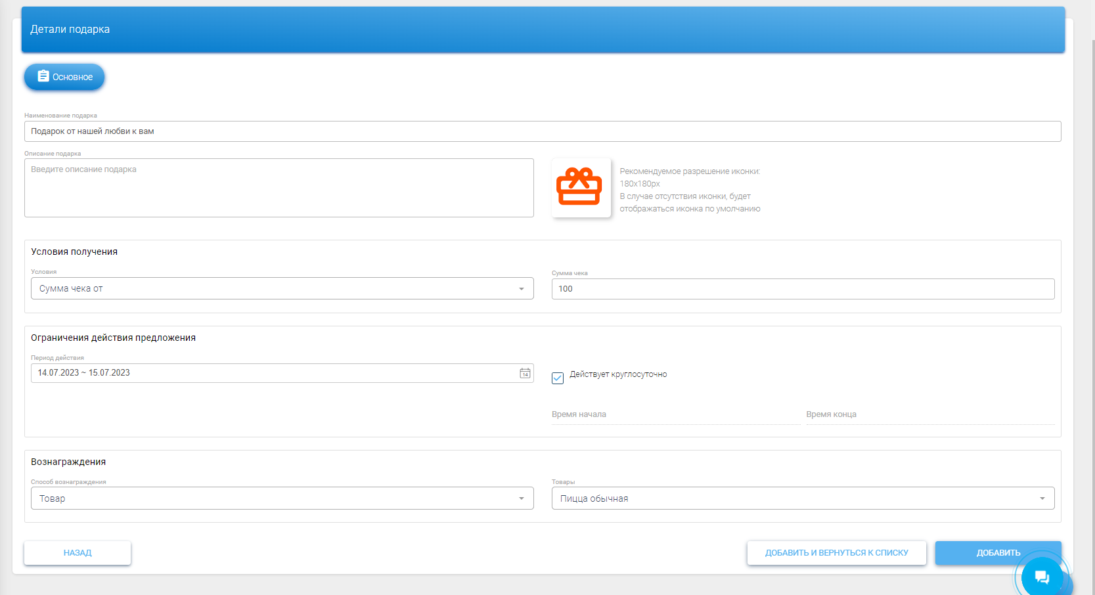Click the date range 14.07.2023 ~ 15.07.2023
This screenshot has height=595, width=1095.
coord(84,373)
